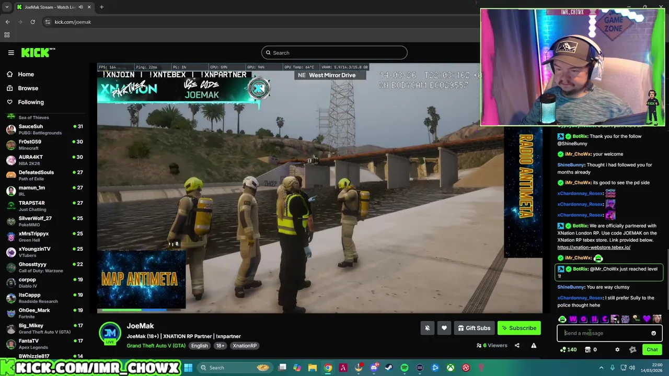Screen dimensions: 669x376
Task: Reload the page in browser
Action: point(32,22)
